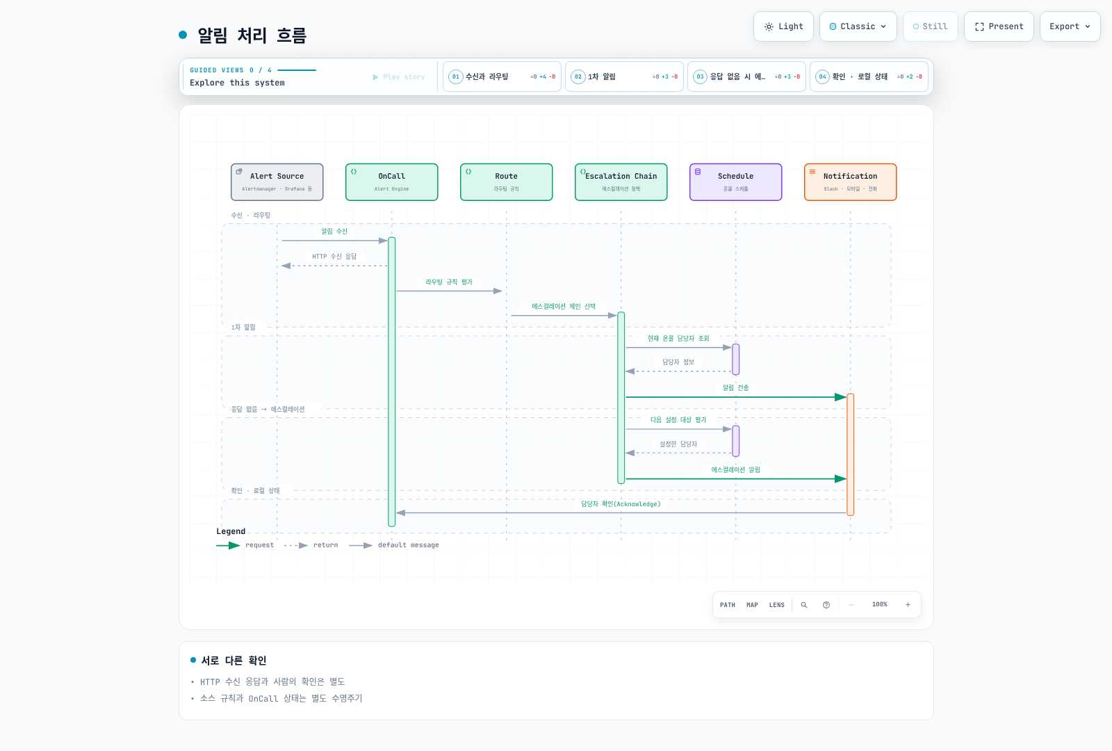Toggle the Light theme button

coord(783,26)
